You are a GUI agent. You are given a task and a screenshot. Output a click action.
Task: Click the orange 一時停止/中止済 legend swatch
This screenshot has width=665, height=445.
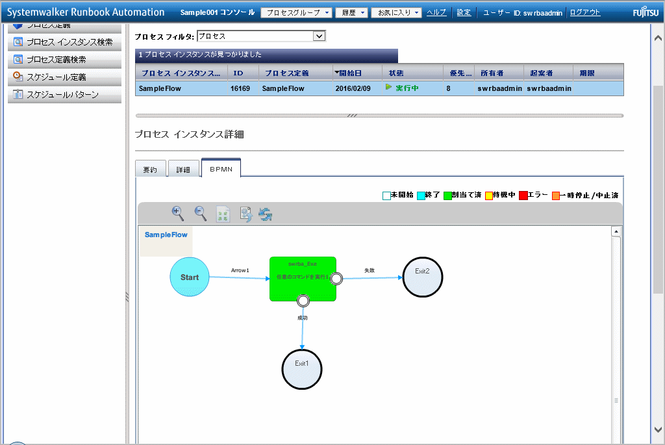[x=556, y=196]
